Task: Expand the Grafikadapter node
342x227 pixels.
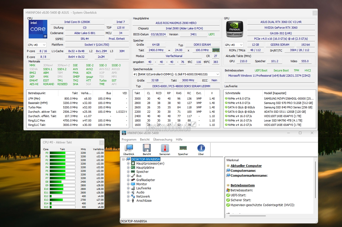Action: [128, 180]
